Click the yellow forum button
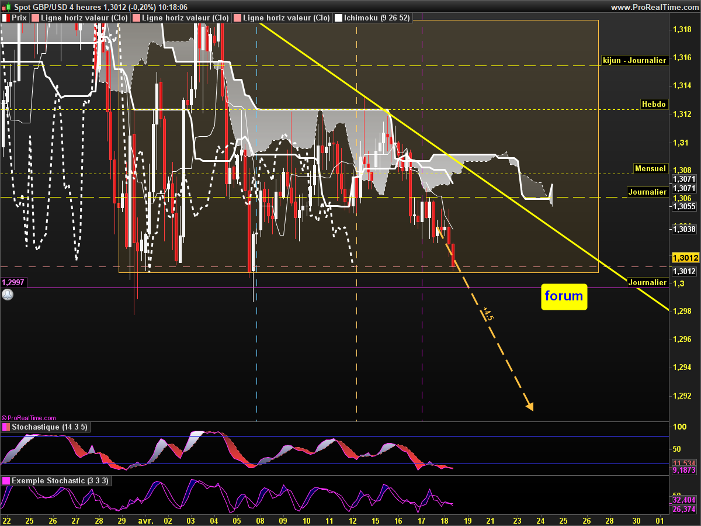 tap(564, 296)
